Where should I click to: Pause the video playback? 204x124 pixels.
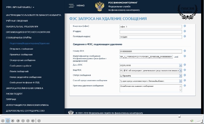(8, 121)
